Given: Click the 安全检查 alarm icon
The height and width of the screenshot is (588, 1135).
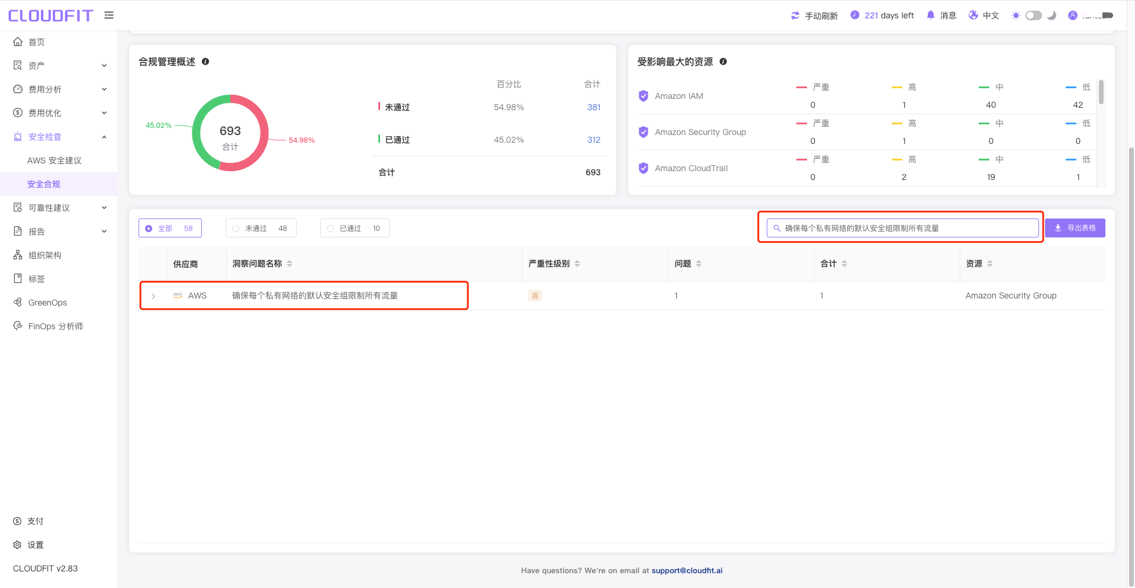Looking at the screenshot, I should (18, 136).
